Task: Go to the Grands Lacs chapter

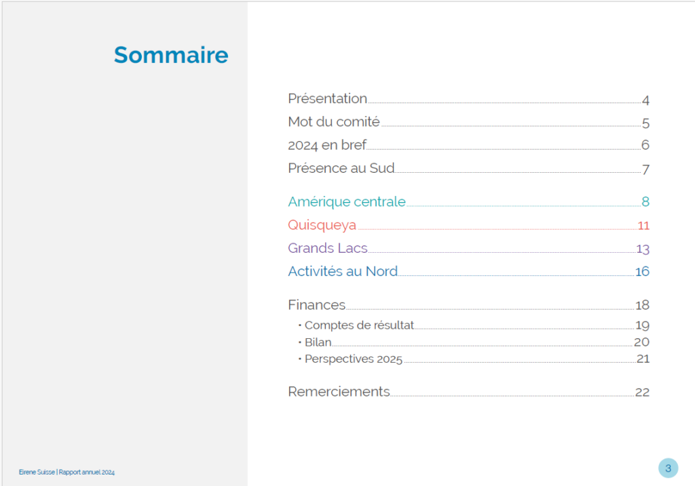Action: click(x=328, y=248)
